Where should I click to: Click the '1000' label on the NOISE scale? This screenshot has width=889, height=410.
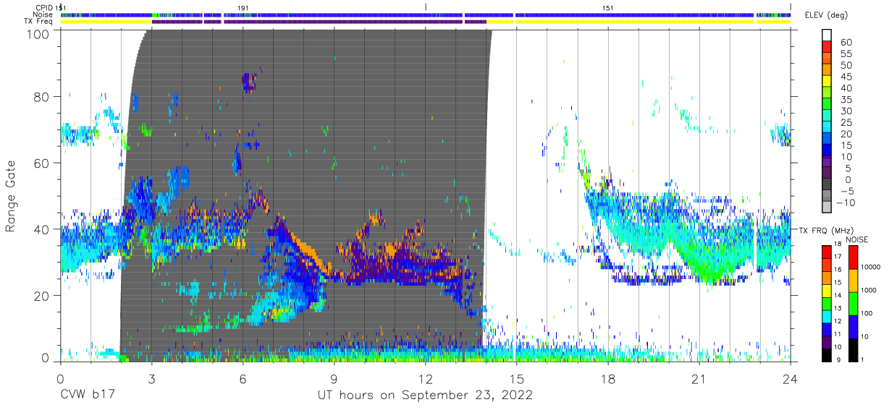(870, 291)
